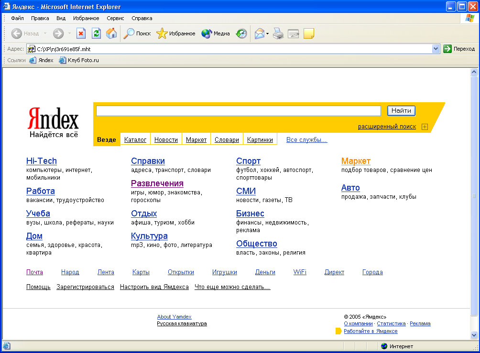The height and width of the screenshot is (353, 480).
Task: Click the page icon in address bar
Action: tap(31, 49)
